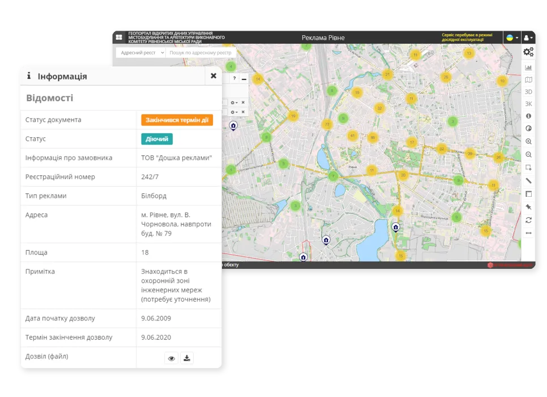Screen dimensions: 547x397
Task: Download the permit file
Action: pyautogui.click(x=187, y=358)
